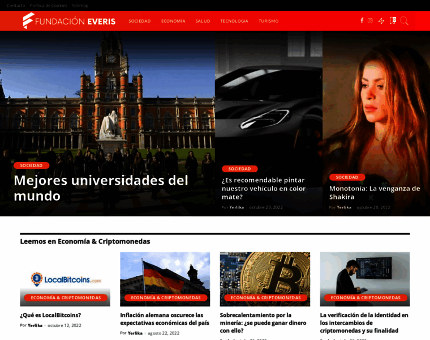Open Inflación alemana headline

click(165, 319)
